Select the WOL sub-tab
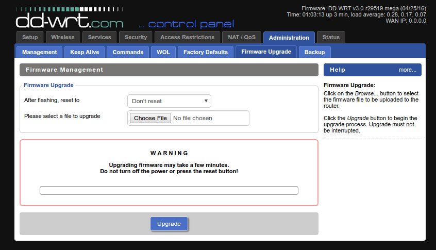This screenshot has height=250, width=436. [163, 52]
